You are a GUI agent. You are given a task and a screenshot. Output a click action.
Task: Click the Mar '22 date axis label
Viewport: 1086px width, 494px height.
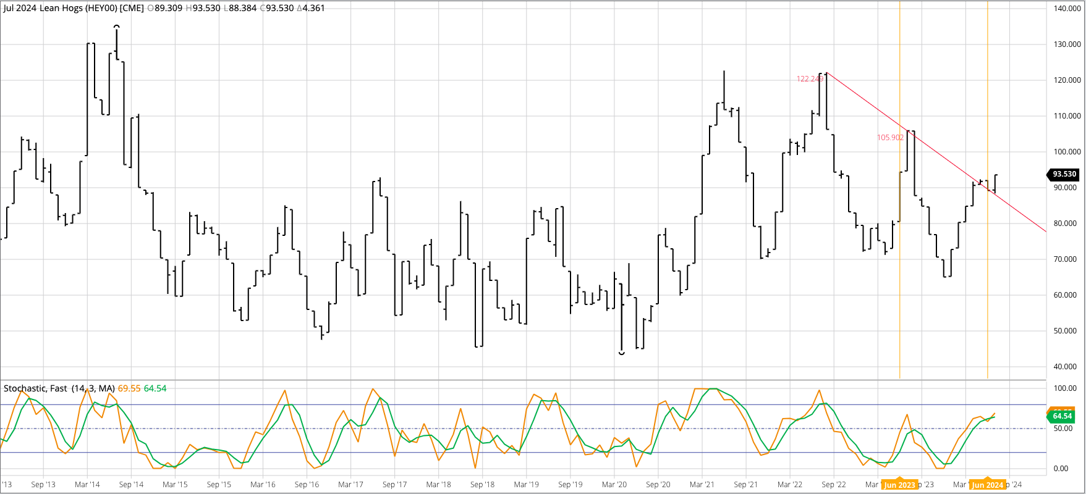(789, 485)
